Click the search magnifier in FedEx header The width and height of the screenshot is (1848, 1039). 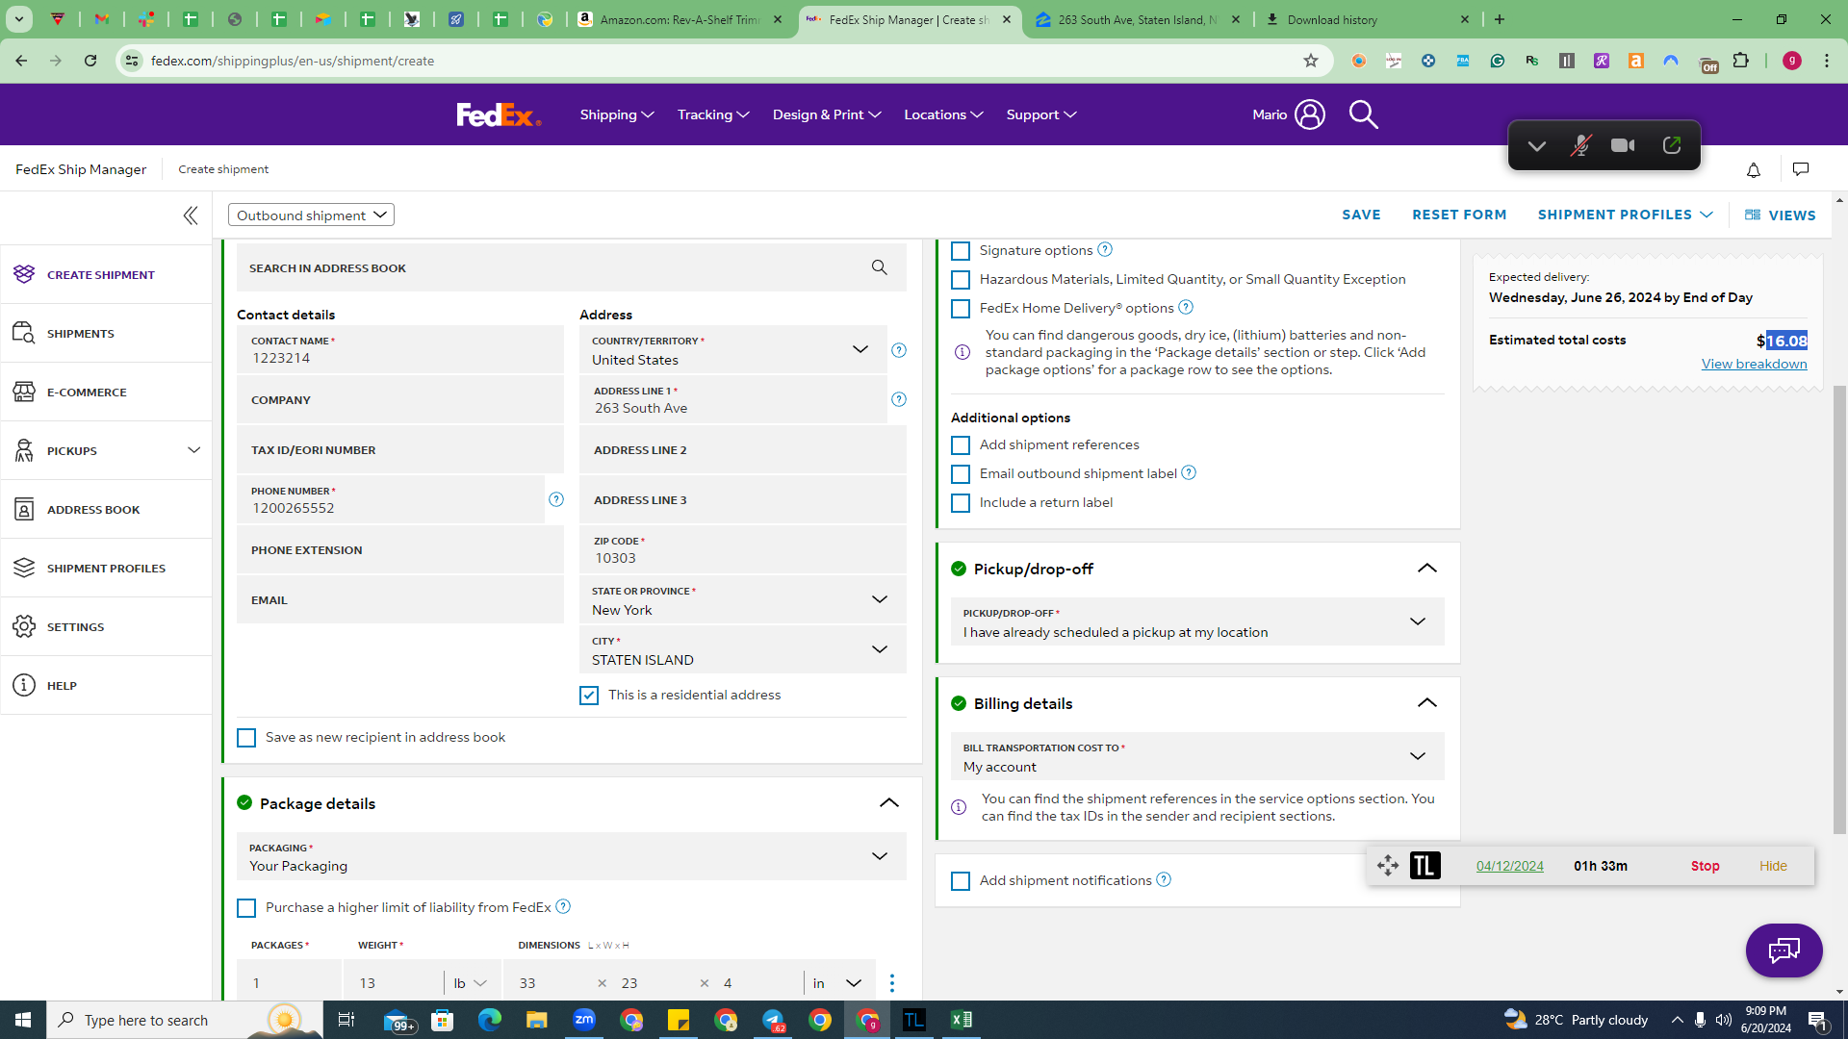1363,114
